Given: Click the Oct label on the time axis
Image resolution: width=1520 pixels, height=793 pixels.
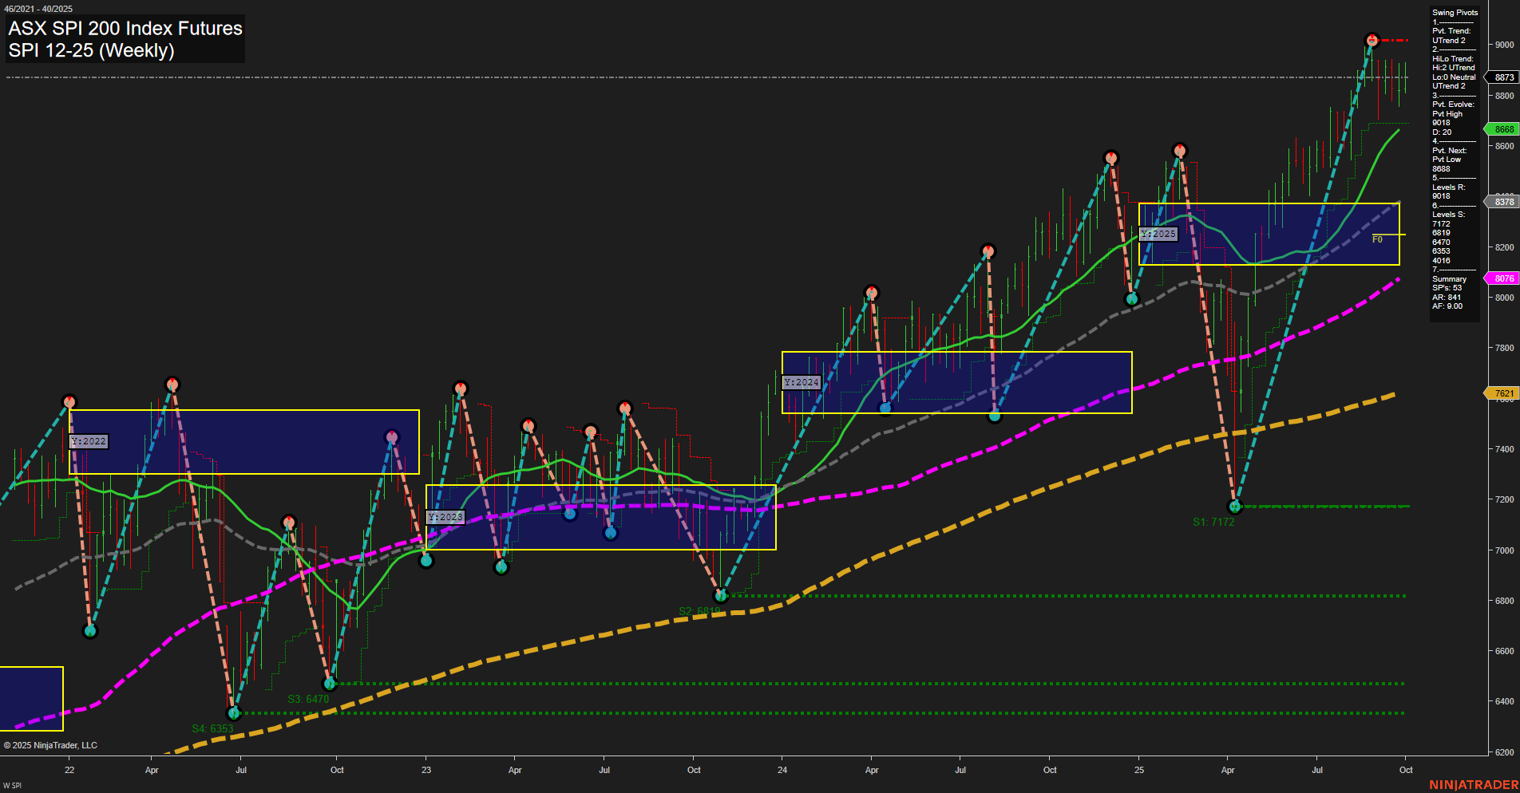Looking at the screenshot, I should (1405, 770).
